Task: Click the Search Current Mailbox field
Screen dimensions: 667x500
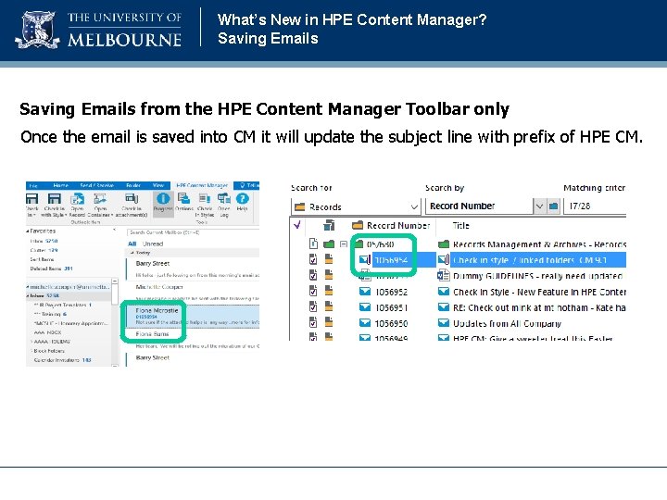Action: pyautogui.click(x=193, y=232)
